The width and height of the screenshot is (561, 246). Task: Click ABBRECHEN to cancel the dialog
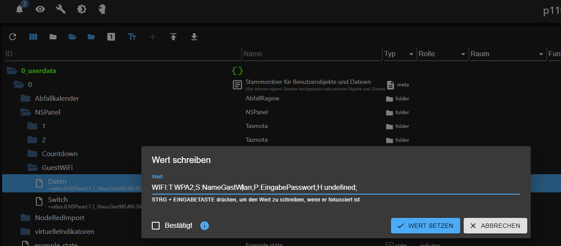pos(495,226)
